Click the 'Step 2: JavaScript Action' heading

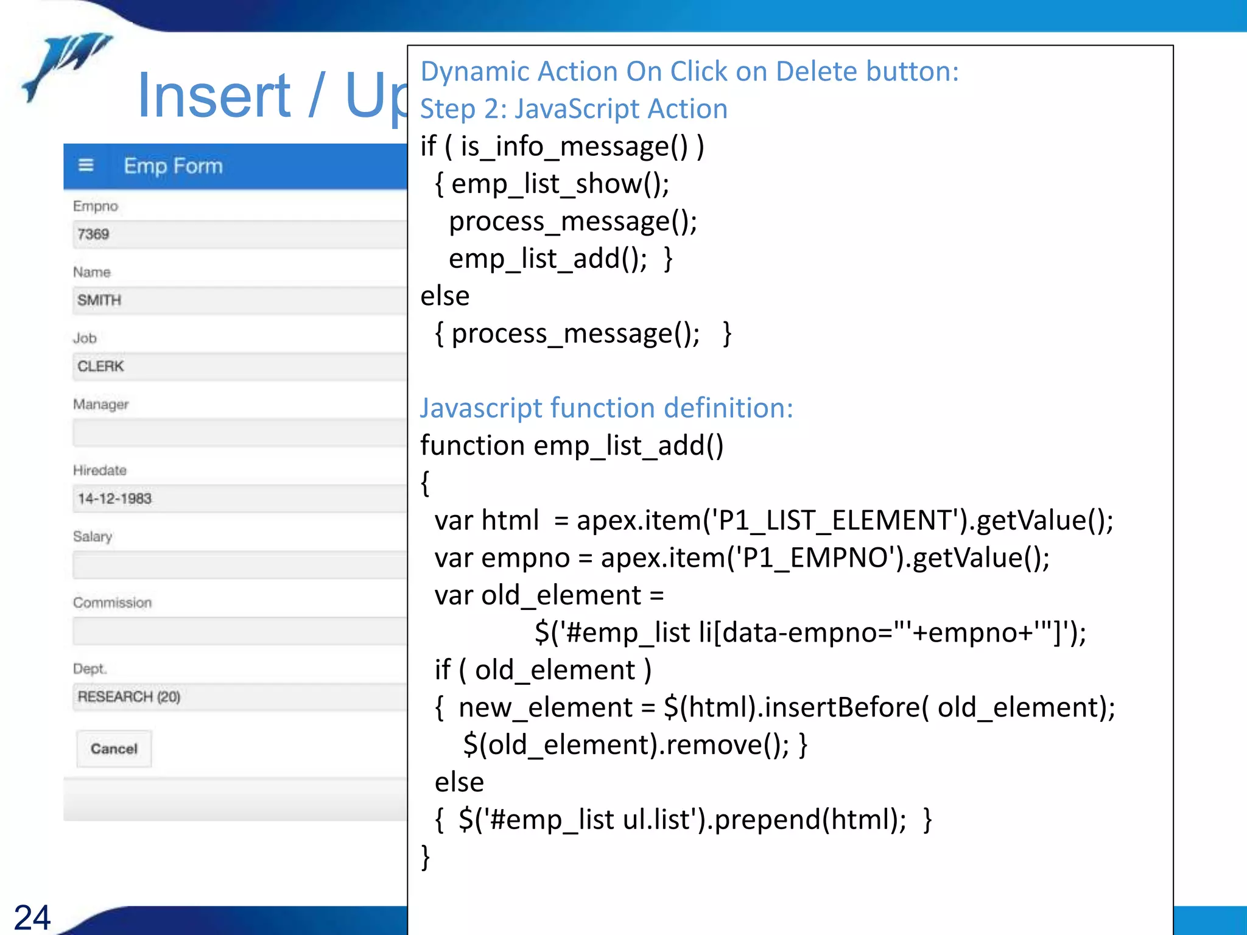point(574,109)
